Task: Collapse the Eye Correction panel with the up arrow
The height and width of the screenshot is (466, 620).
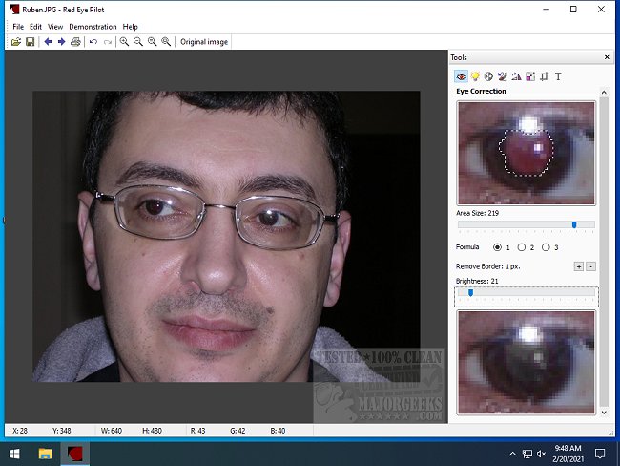Action: pos(603,92)
